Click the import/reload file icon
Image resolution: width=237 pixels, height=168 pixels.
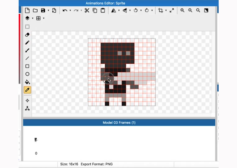[x=54, y=11]
